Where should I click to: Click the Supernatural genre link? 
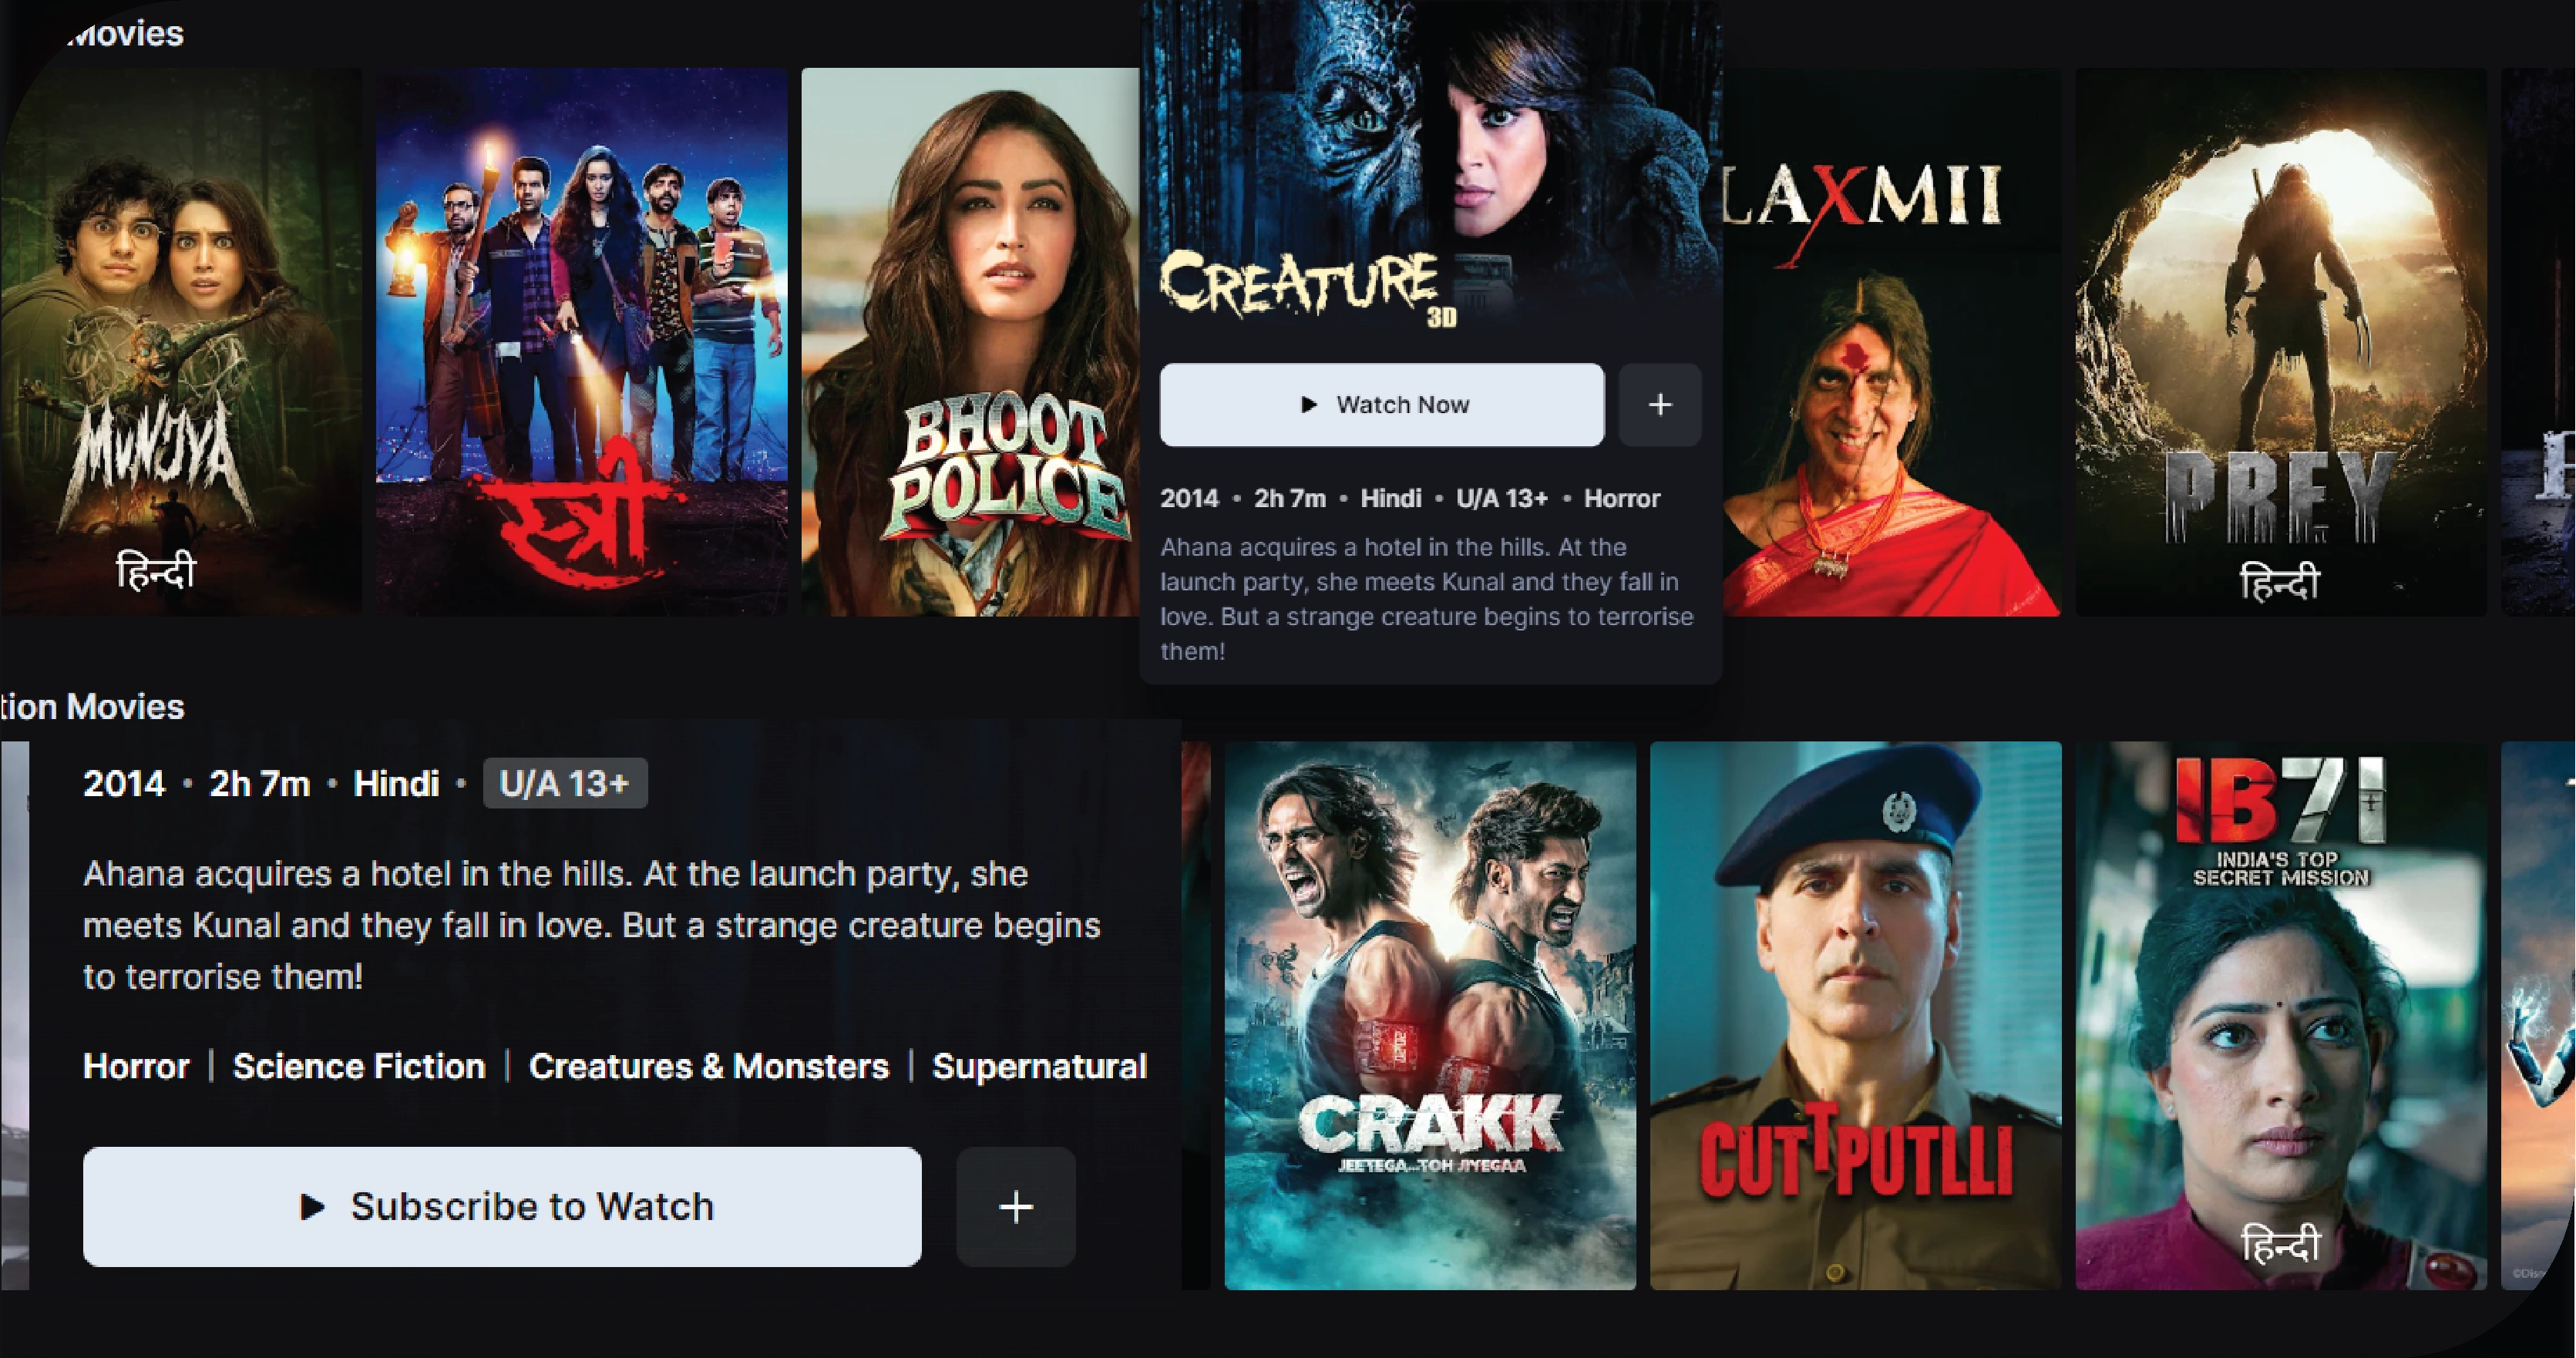[1039, 1066]
